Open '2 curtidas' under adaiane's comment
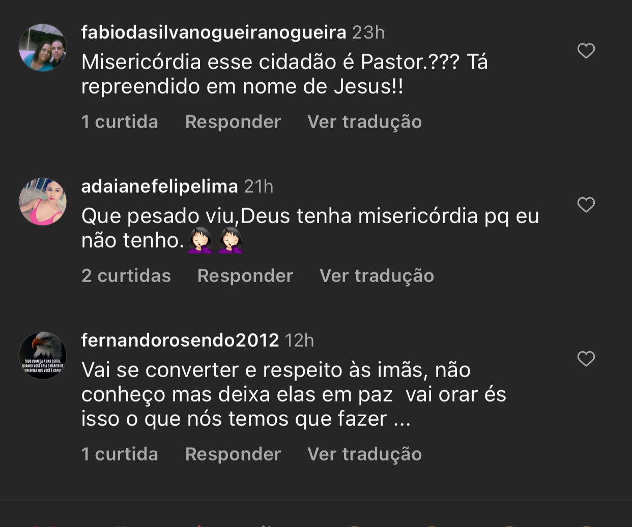 pos(126,275)
